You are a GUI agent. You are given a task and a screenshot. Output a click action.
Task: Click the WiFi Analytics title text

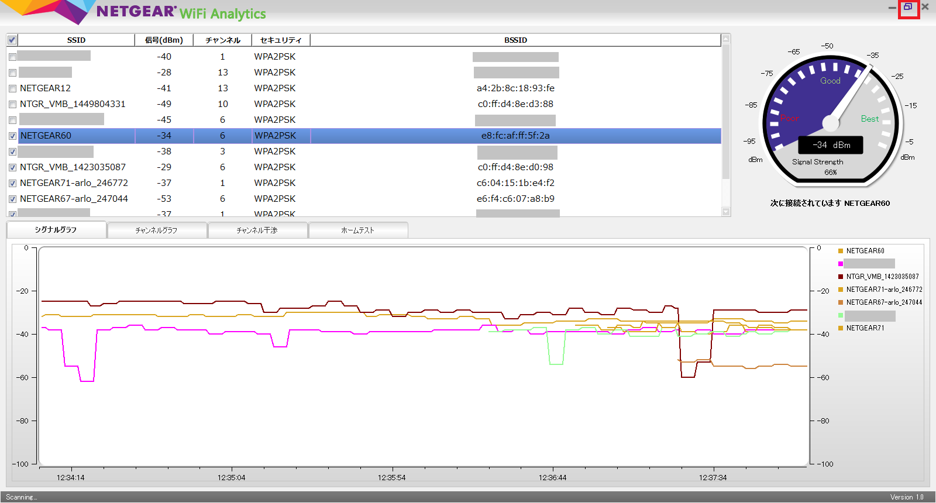pos(222,14)
